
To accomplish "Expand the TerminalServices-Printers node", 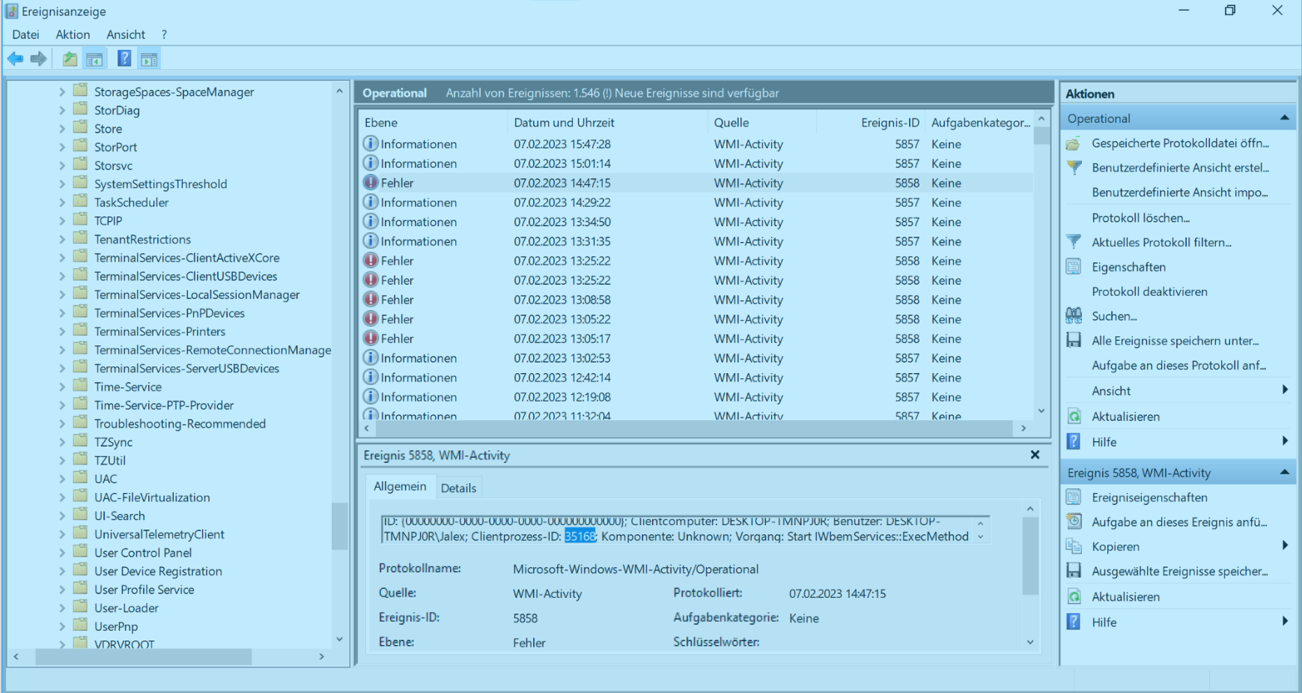I will [x=62, y=331].
